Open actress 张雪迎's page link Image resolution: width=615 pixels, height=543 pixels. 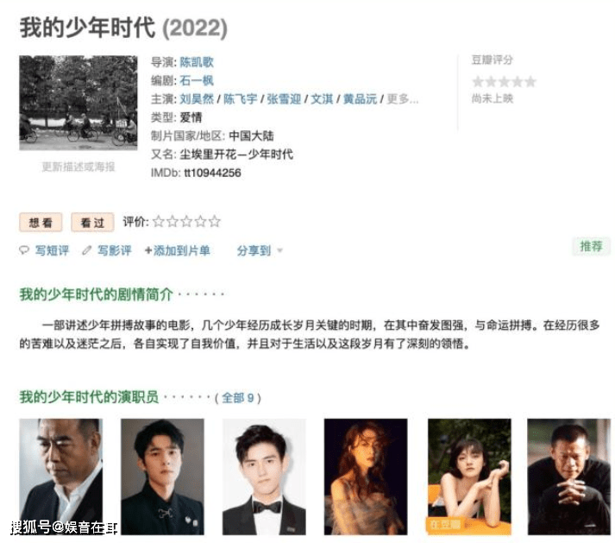click(x=284, y=99)
